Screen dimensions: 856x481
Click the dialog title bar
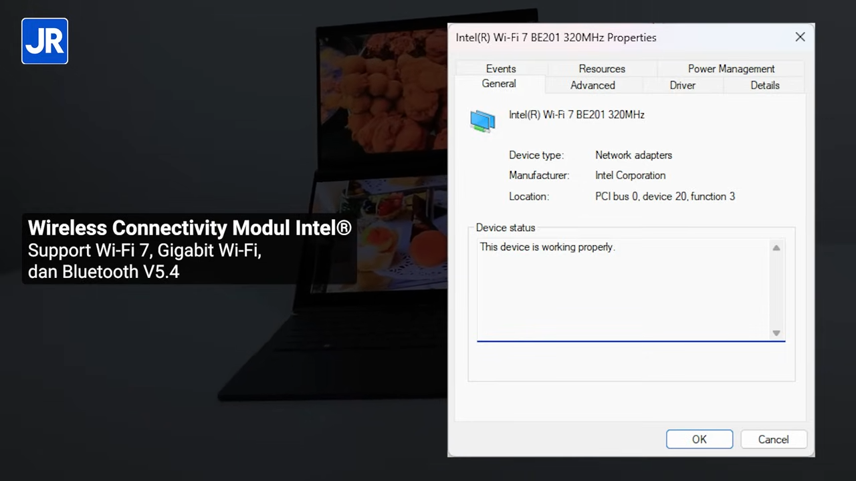coord(602,37)
